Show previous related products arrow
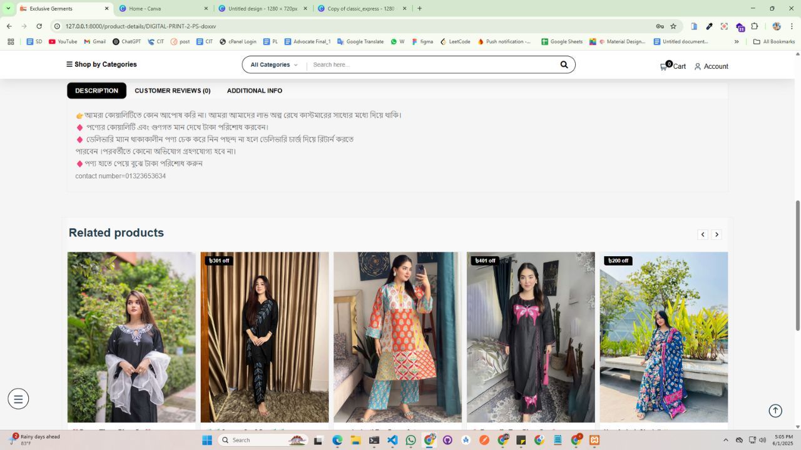The image size is (801, 450). click(x=703, y=234)
